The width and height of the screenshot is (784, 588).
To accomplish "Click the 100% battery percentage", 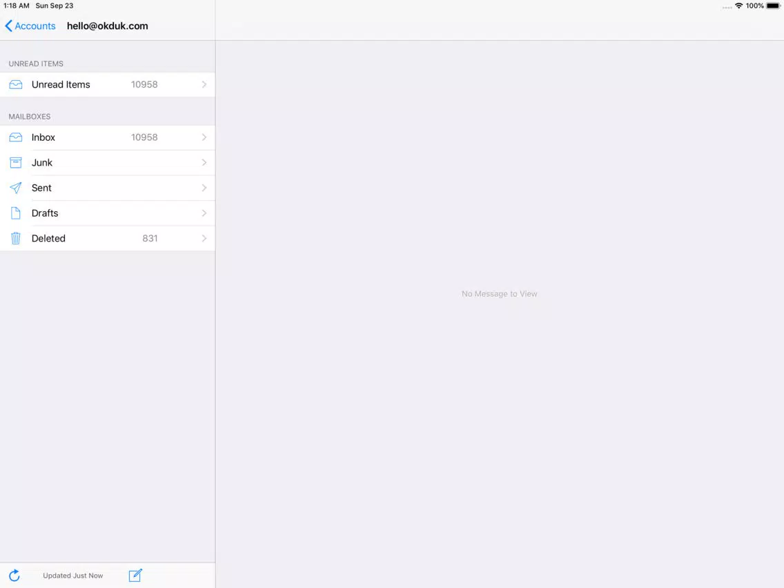I will pos(755,6).
